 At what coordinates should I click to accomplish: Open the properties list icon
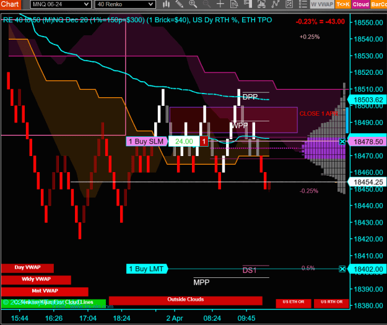pyautogui.click(x=303, y=4)
